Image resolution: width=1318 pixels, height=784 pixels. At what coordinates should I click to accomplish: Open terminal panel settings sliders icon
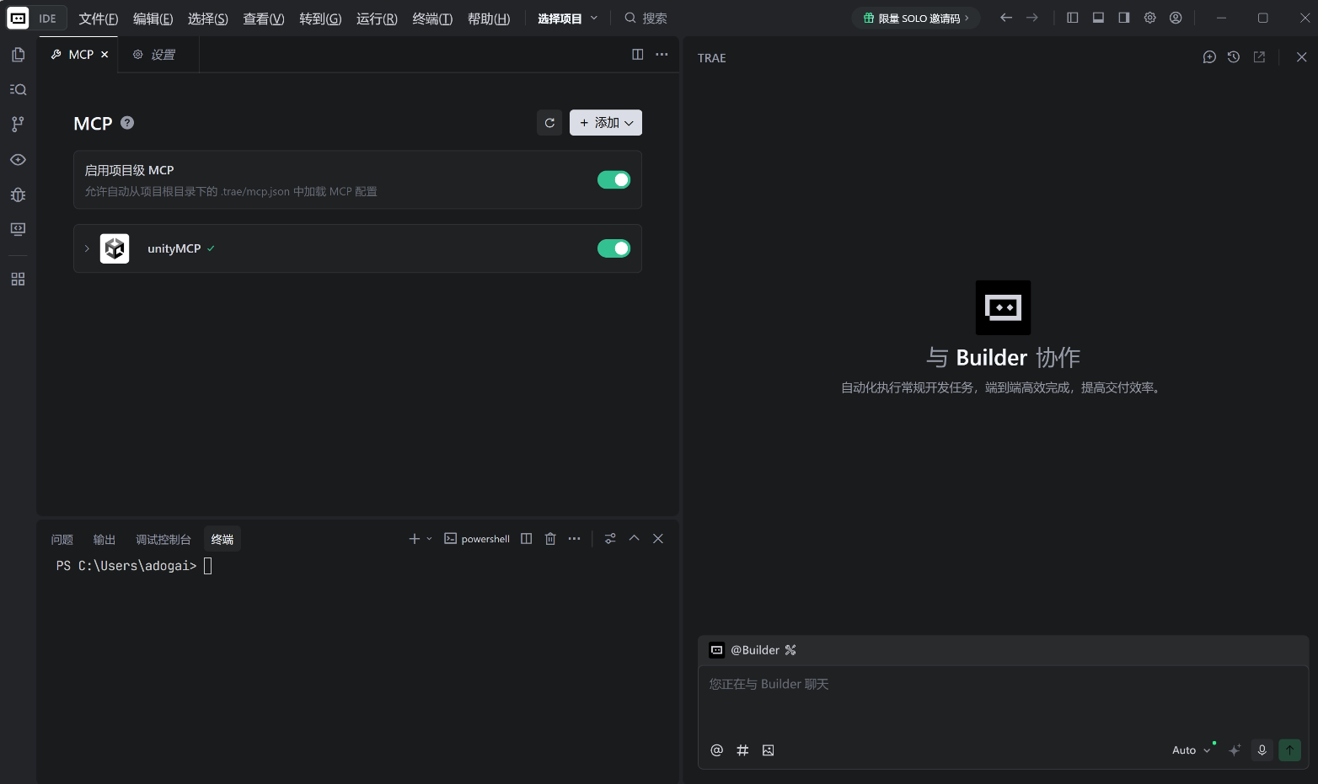coord(610,539)
